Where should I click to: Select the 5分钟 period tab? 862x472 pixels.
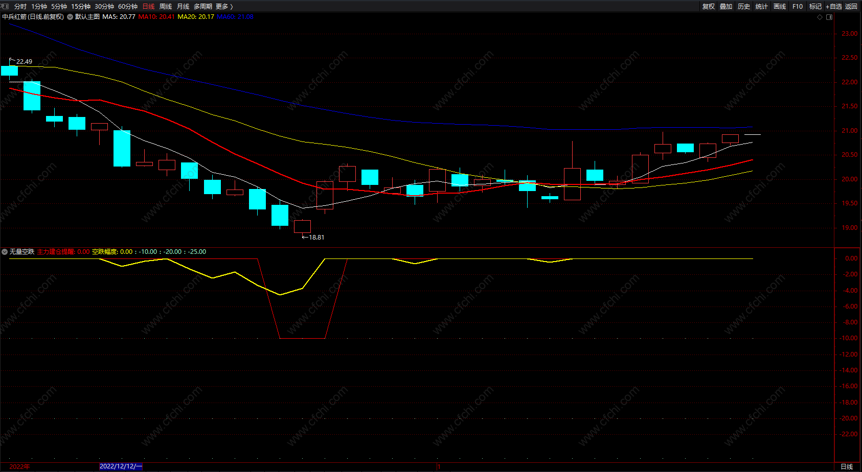click(59, 7)
